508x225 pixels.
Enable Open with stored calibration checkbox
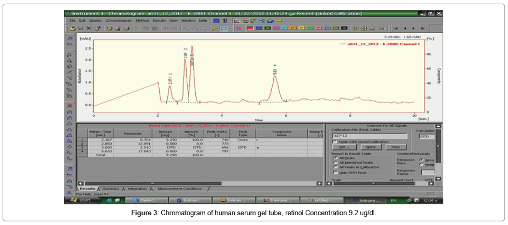pos(335,142)
